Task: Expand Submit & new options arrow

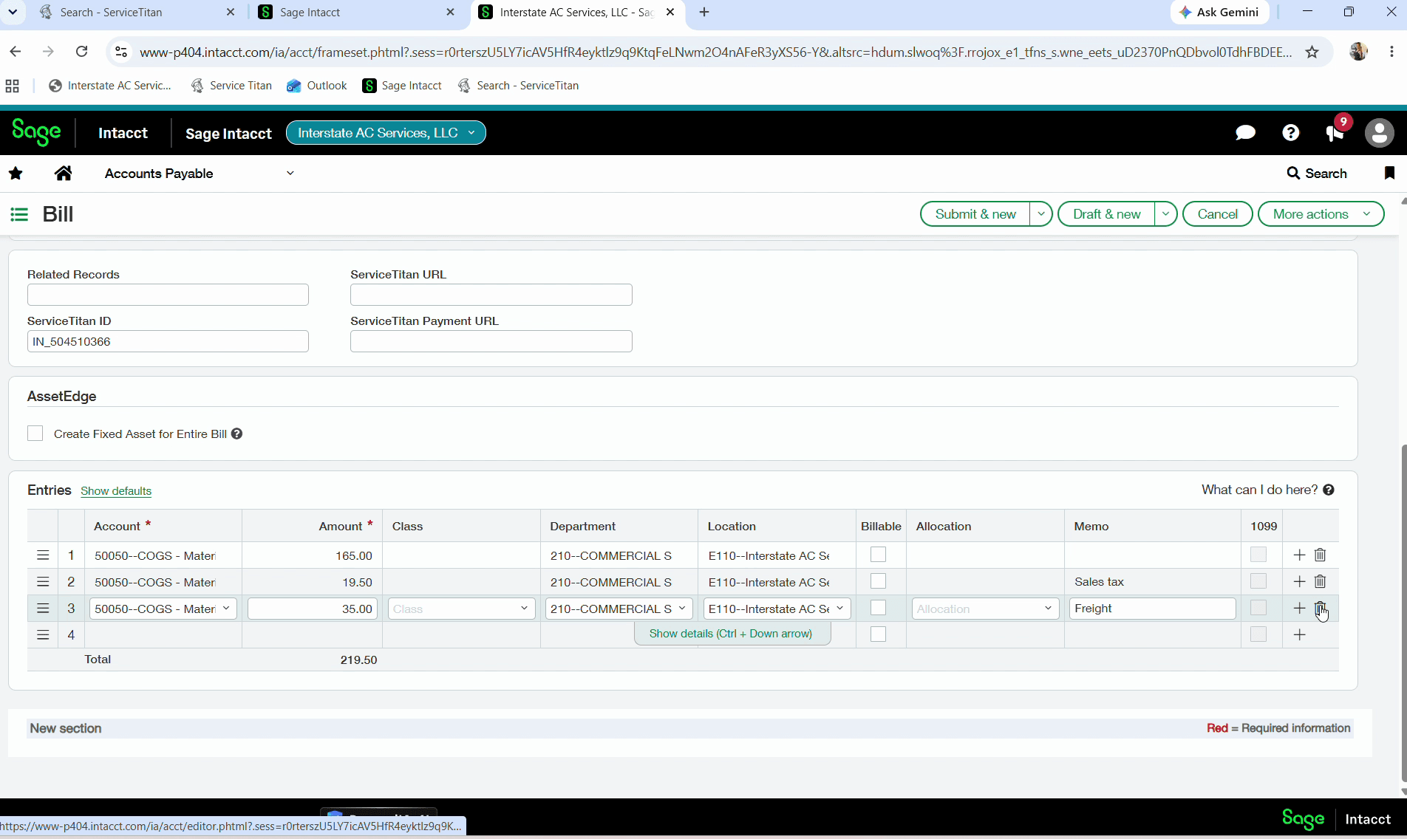Action: pyautogui.click(x=1040, y=214)
